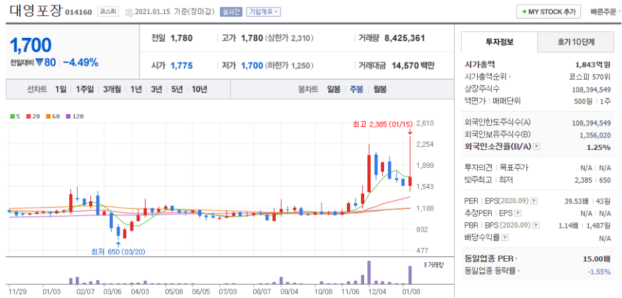Viewport: 622px width, 298px height.
Task: Click the stock name 대영포장
Action: click(x=35, y=11)
